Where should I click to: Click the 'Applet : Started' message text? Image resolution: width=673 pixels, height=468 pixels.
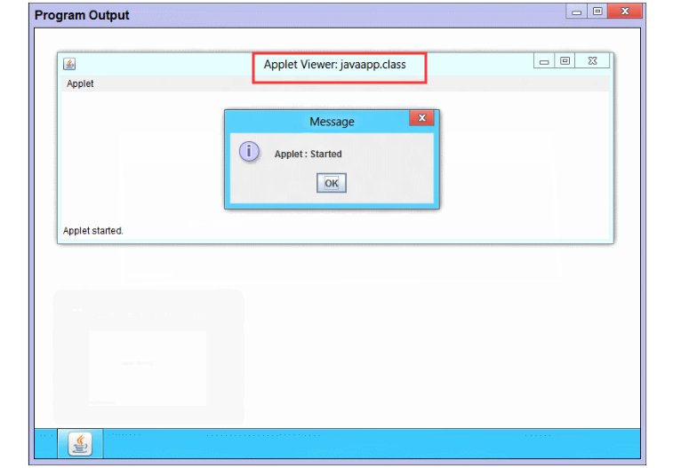click(308, 154)
